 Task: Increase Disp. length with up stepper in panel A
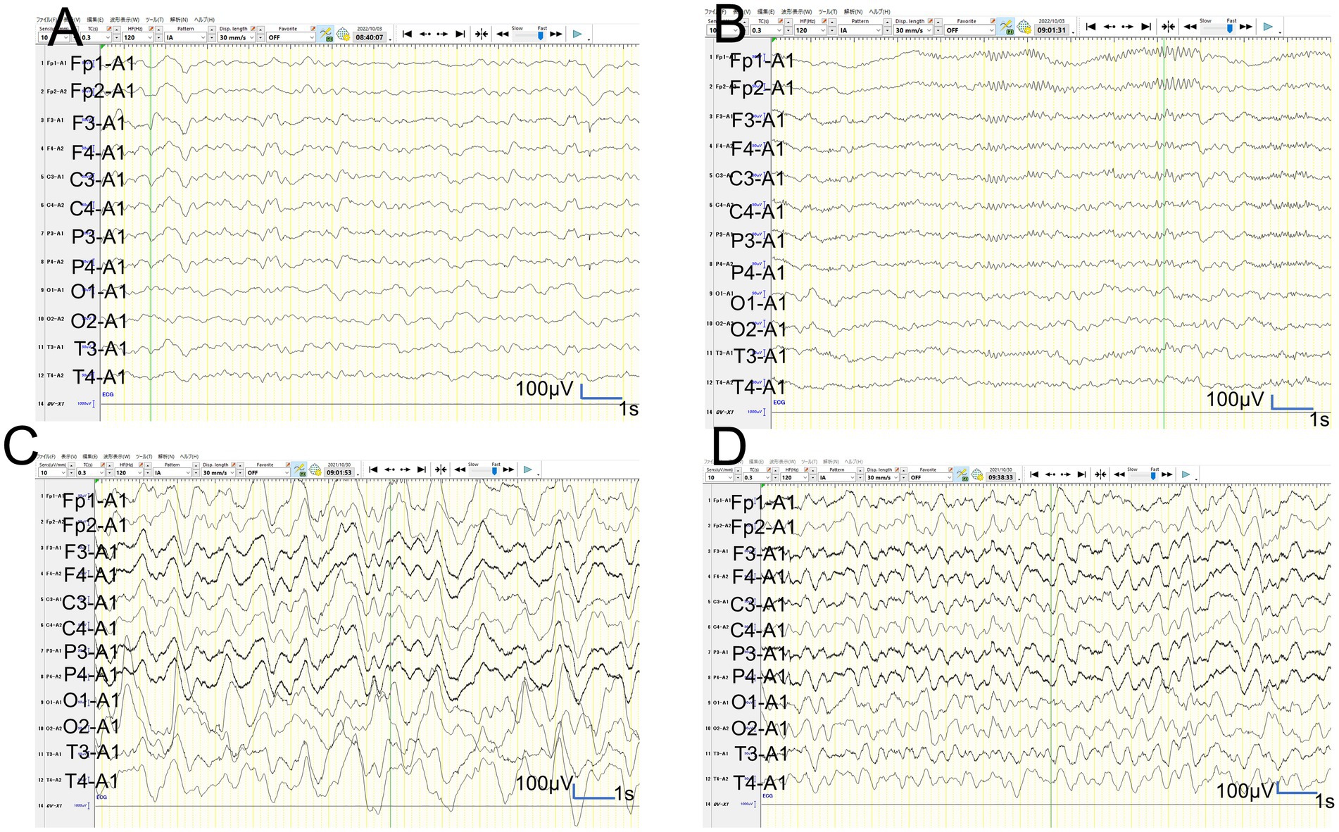click(260, 29)
